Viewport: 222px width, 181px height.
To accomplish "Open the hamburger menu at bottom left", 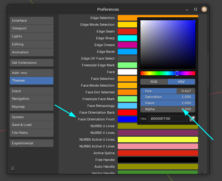I will click(13, 168).
